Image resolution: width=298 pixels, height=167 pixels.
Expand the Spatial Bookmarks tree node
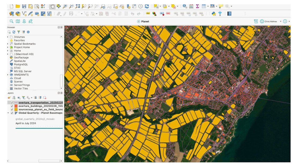click(x=8, y=44)
